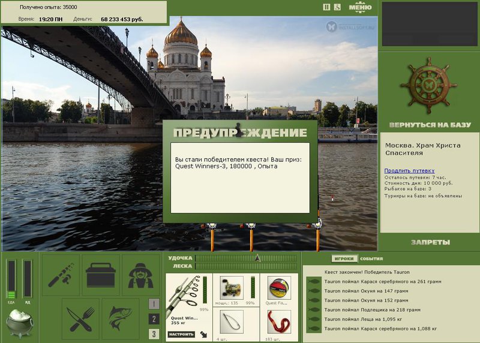The width and height of the screenshot is (480, 343).
Task: Click the ЕДА hunger gauge
Action: pos(11,279)
